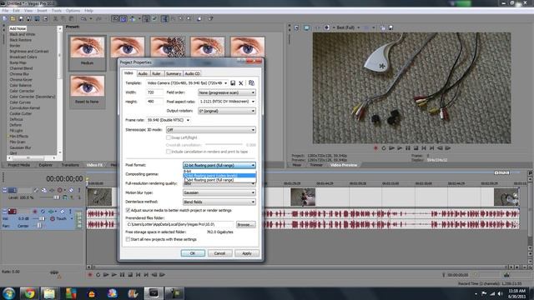Click the external monitor icon in the preview toolbar
The width and height of the screenshot is (534, 300).
point(306,27)
